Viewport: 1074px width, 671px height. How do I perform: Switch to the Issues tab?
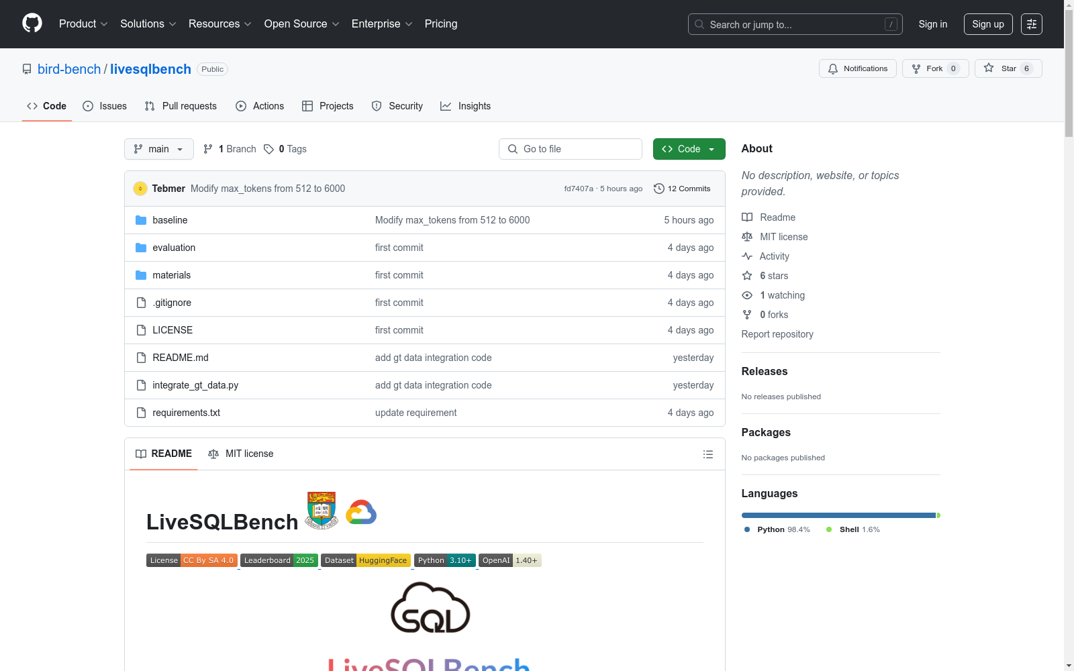click(x=105, y=106)
